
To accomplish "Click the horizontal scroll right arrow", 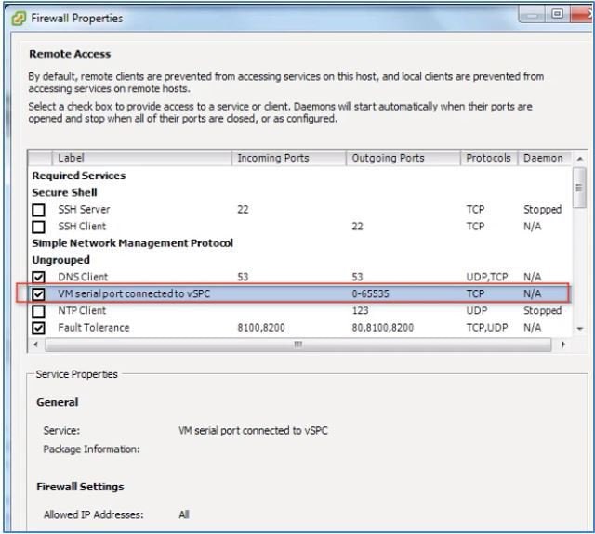I will [x=563, y=345].
